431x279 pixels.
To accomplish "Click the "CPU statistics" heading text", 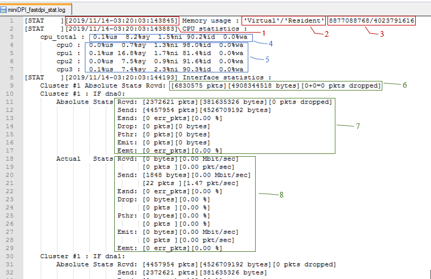I will click(214, 28).
